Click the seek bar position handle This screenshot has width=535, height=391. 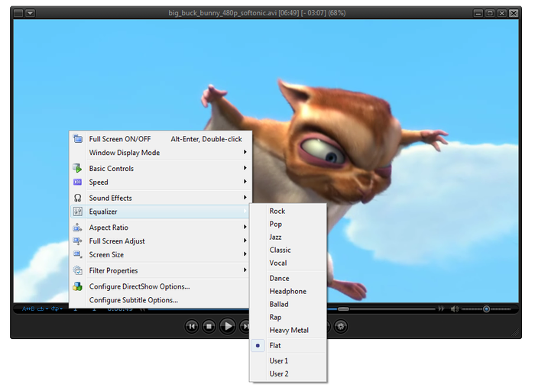point(343,309)
